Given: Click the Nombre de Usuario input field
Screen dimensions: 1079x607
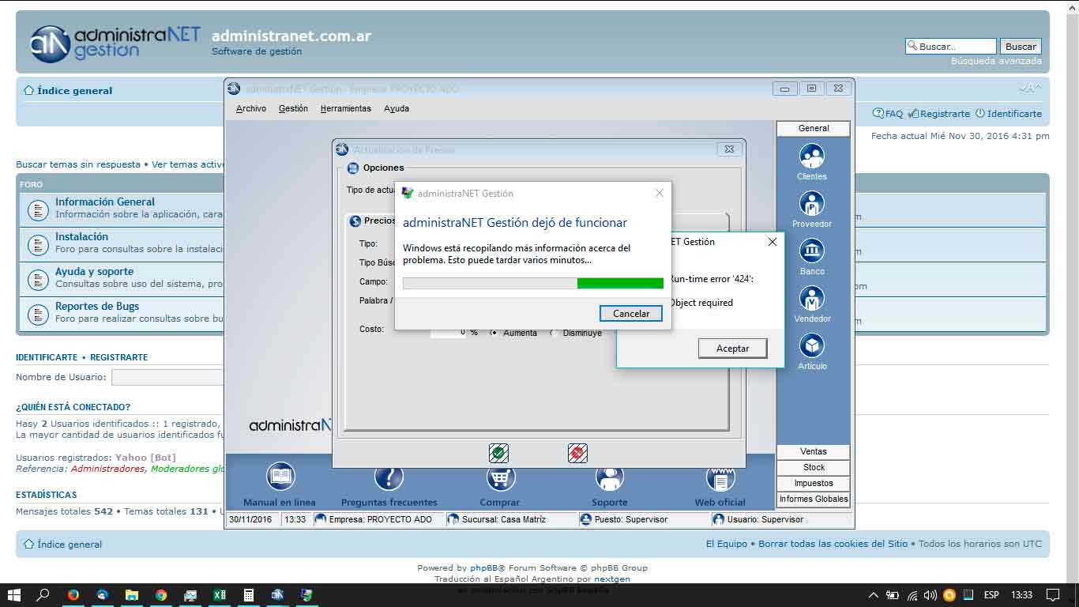Looking at the screenshot, I should tap(167, 377).
